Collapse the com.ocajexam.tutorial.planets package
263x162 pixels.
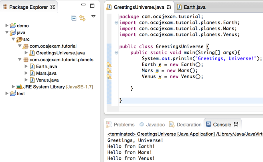pyautogui.click(x=20, y=59)
